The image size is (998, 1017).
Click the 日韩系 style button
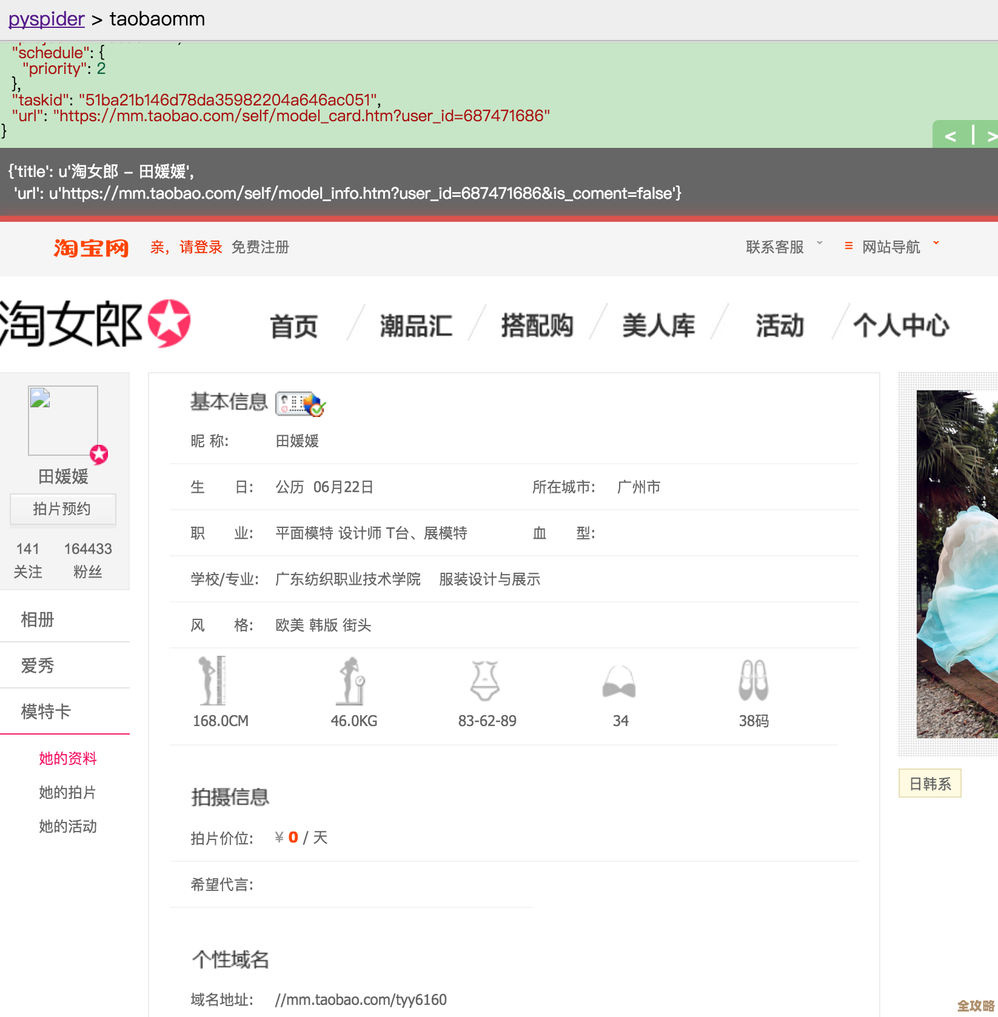(929, 783)
